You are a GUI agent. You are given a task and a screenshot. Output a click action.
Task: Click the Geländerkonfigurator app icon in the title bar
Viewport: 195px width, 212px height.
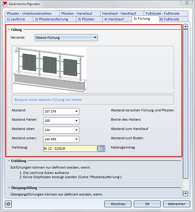click(5, 4)
